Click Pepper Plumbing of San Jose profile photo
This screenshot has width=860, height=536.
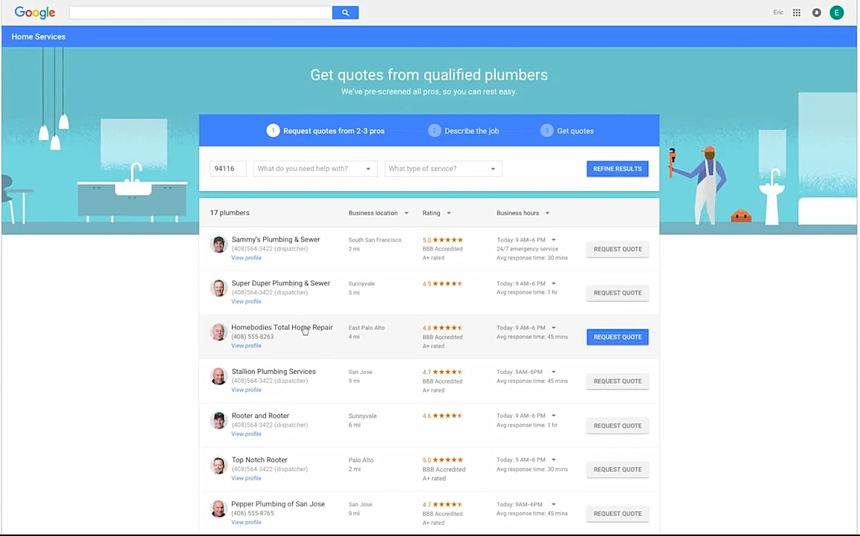click(219, 509)
